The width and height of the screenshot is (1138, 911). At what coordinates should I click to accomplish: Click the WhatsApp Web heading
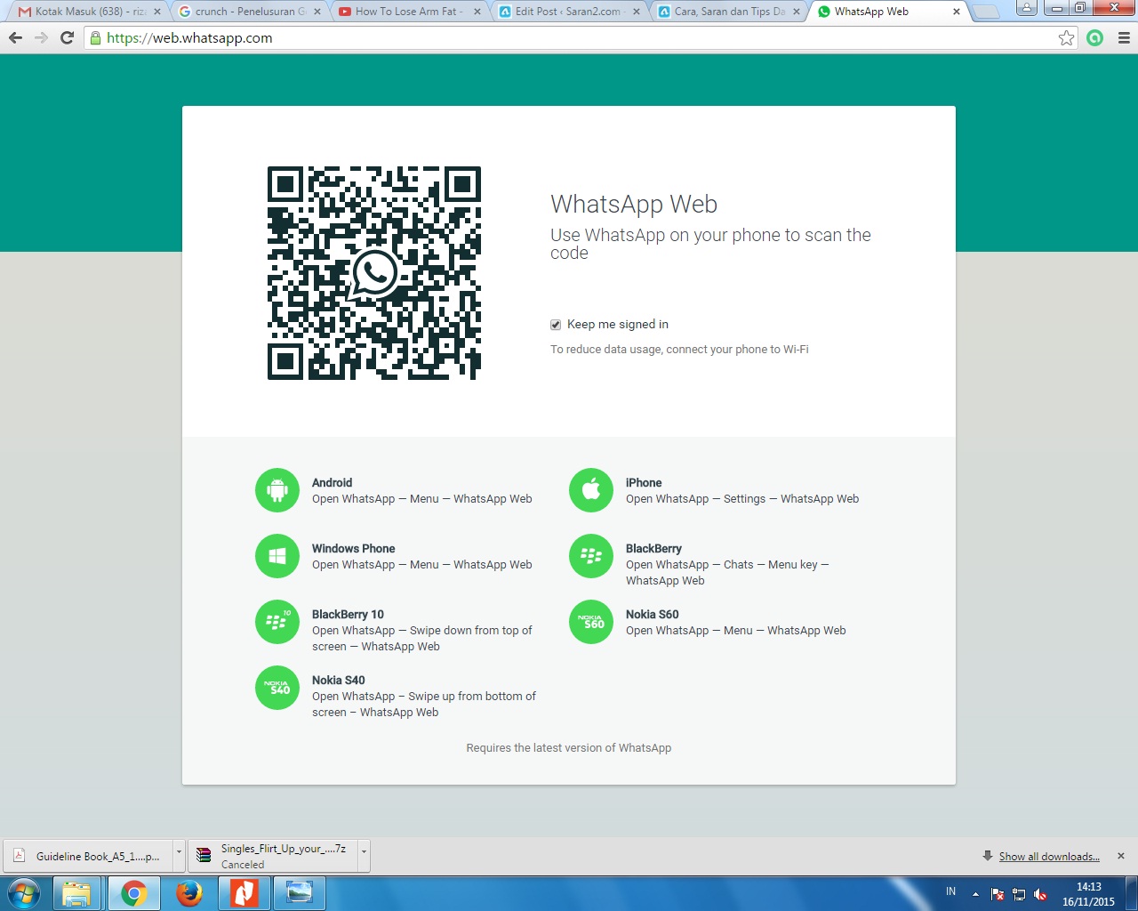point(634,205)
